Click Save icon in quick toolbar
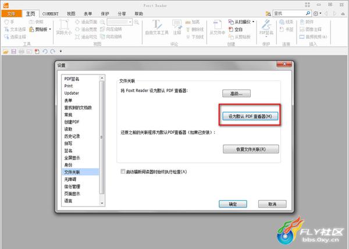This screenshot has height=249, width=349. coord(13,52)
